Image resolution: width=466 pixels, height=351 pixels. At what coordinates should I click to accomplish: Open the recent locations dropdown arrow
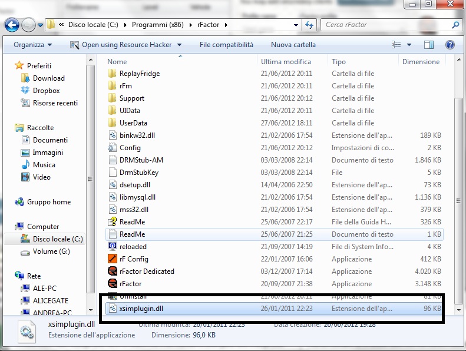coord(40,25)
